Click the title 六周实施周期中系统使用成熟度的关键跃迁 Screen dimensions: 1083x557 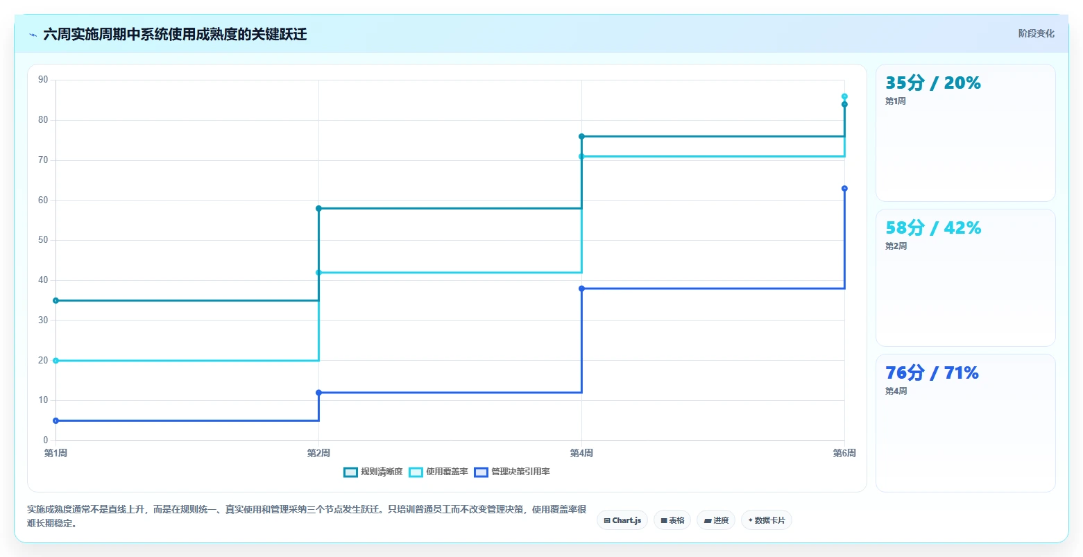pos(175,34)
